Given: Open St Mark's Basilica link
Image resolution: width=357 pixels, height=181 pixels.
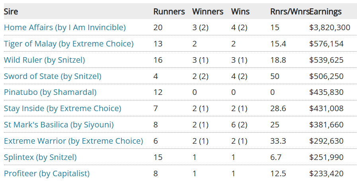Looking at the screenshot, I should tap(59, 125).
